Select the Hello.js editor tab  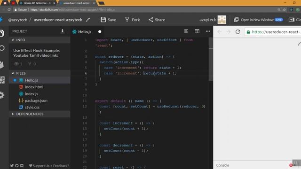click(85, 32)
